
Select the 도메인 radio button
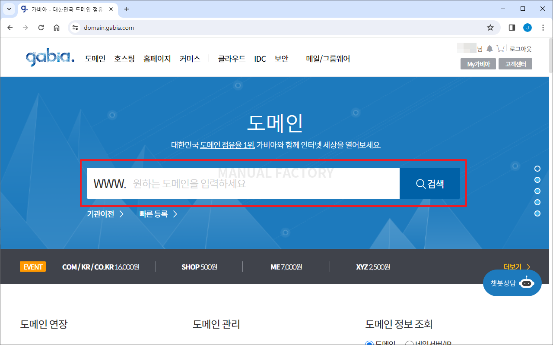[x=369, y=343]
